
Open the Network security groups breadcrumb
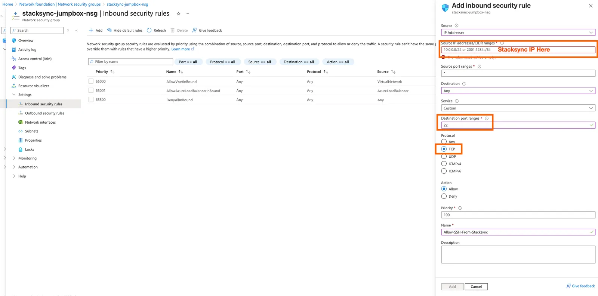pyautogui.click(x=60, y=4)
